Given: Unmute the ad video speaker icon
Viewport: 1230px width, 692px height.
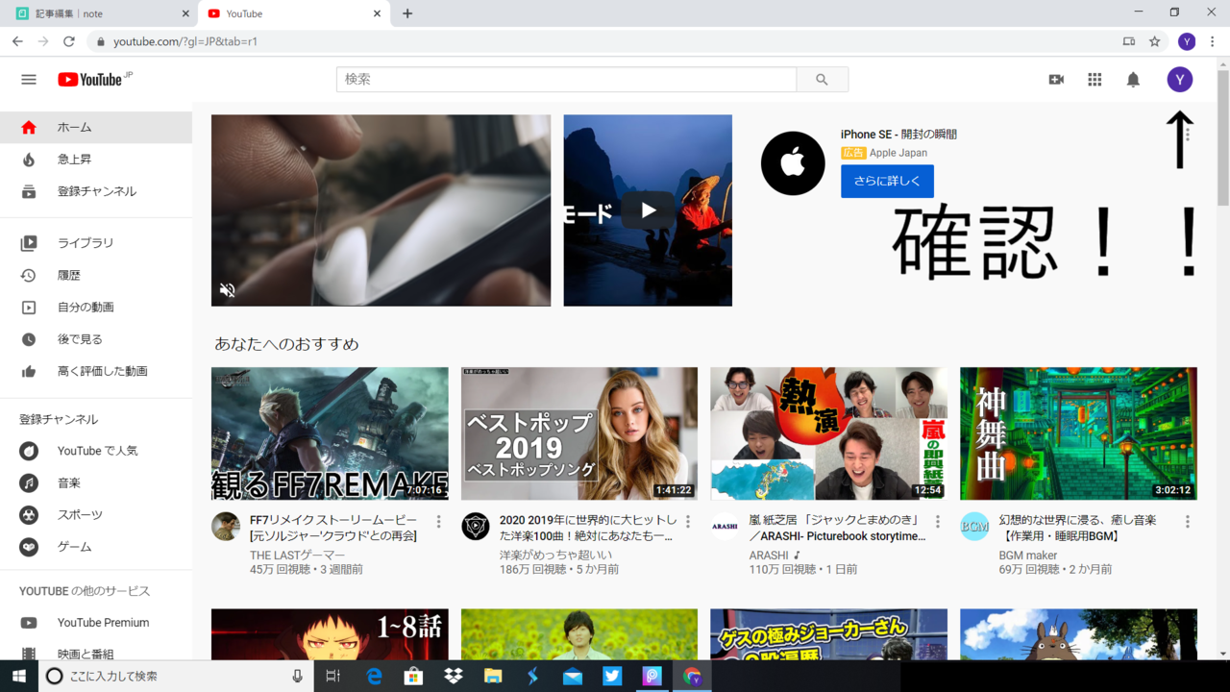Looking at the screenshot, I should click(x=228, y=289).
